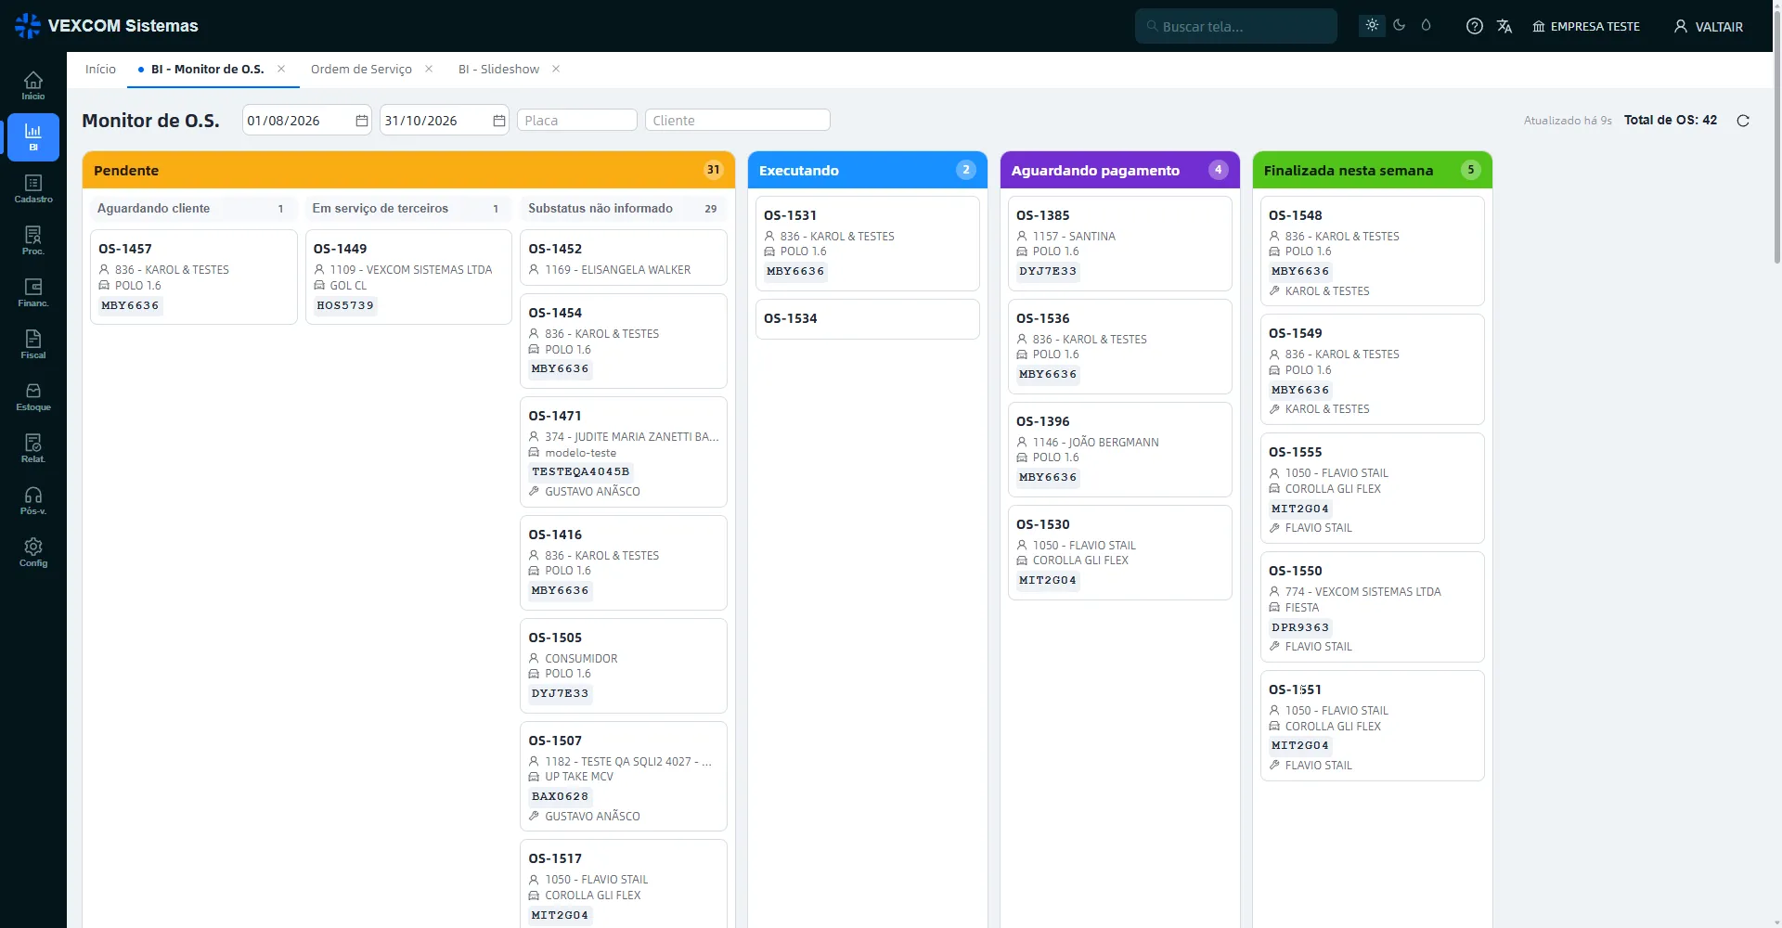Viewport: 1782px width, 928px height.
Task: Click the Cliente filter field
Action: pyautogui.click(x=738, y=121)
